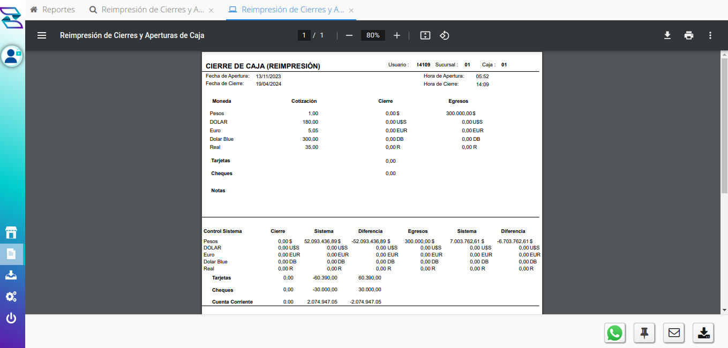The width and height of the screenshot is (728, 348).
Task: Click the power logout icon in sidebar
Action: click(x=11, y=318)
